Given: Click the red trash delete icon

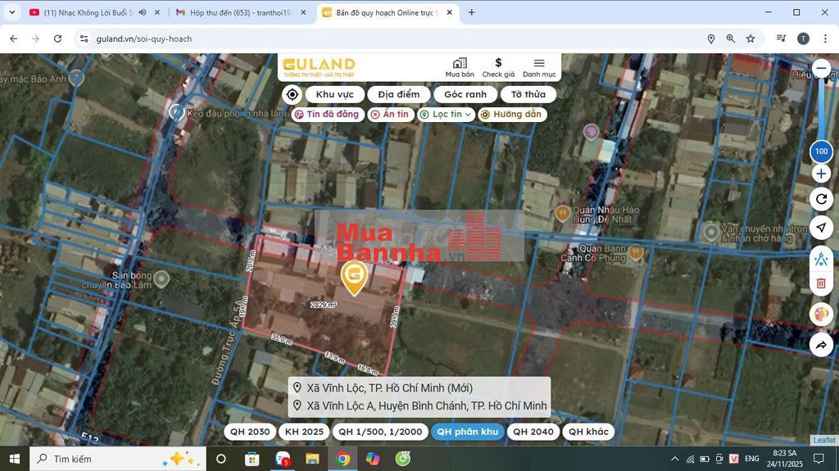Looking at the screenshot, I should pyautogui.click(x=821, y=283).
